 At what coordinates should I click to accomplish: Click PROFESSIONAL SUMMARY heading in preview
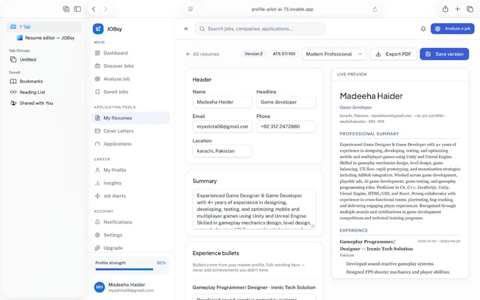[369, 134]
